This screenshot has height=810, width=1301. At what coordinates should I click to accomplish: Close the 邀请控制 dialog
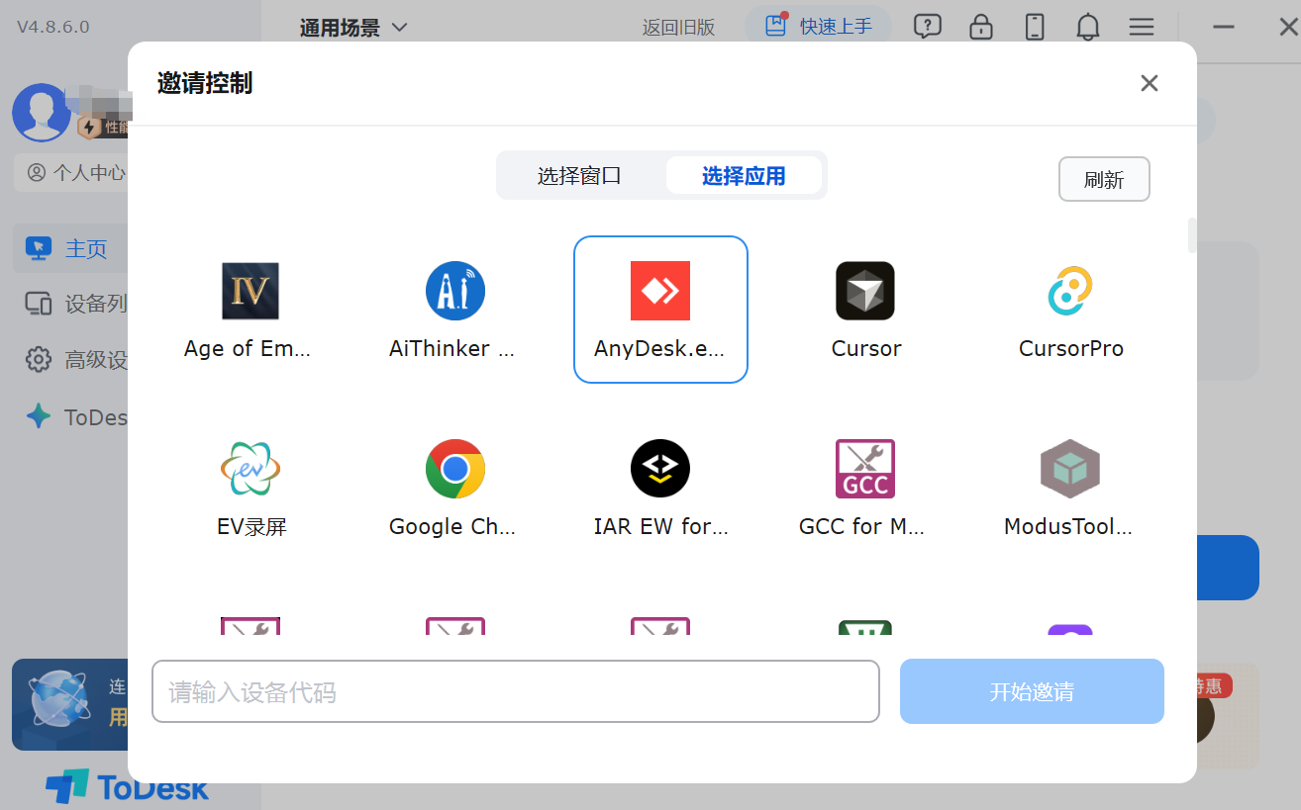(1149, 83)
